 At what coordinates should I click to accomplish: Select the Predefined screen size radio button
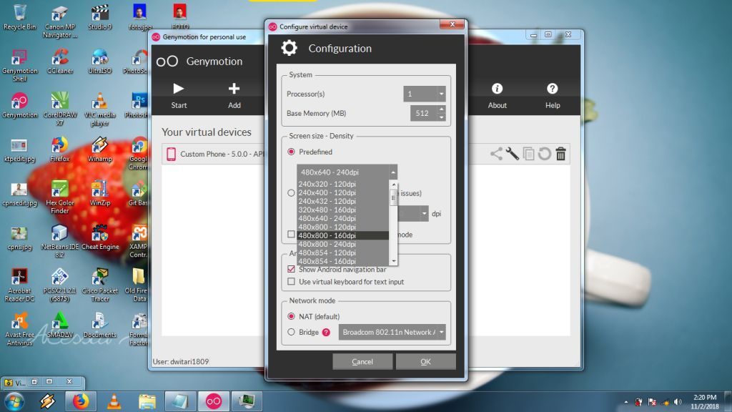[292, 152]
